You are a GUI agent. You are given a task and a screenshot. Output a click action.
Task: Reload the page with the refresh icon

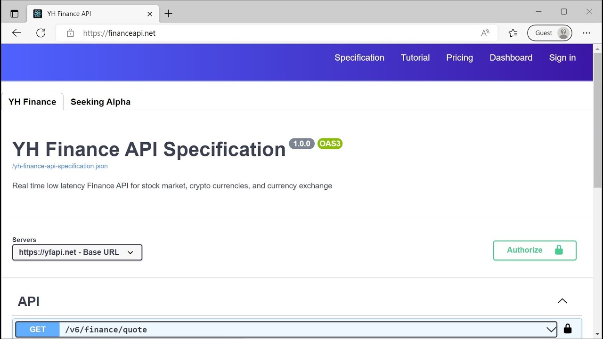click(41, 33)
